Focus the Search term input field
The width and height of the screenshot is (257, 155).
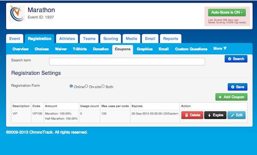(127, 61)
